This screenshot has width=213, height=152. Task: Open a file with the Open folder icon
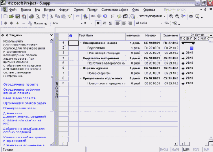pos(11,16)
